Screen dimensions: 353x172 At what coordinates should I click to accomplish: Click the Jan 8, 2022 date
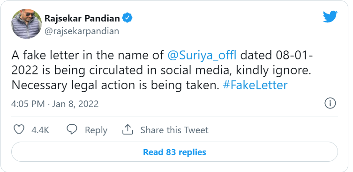tap(75, 104)
